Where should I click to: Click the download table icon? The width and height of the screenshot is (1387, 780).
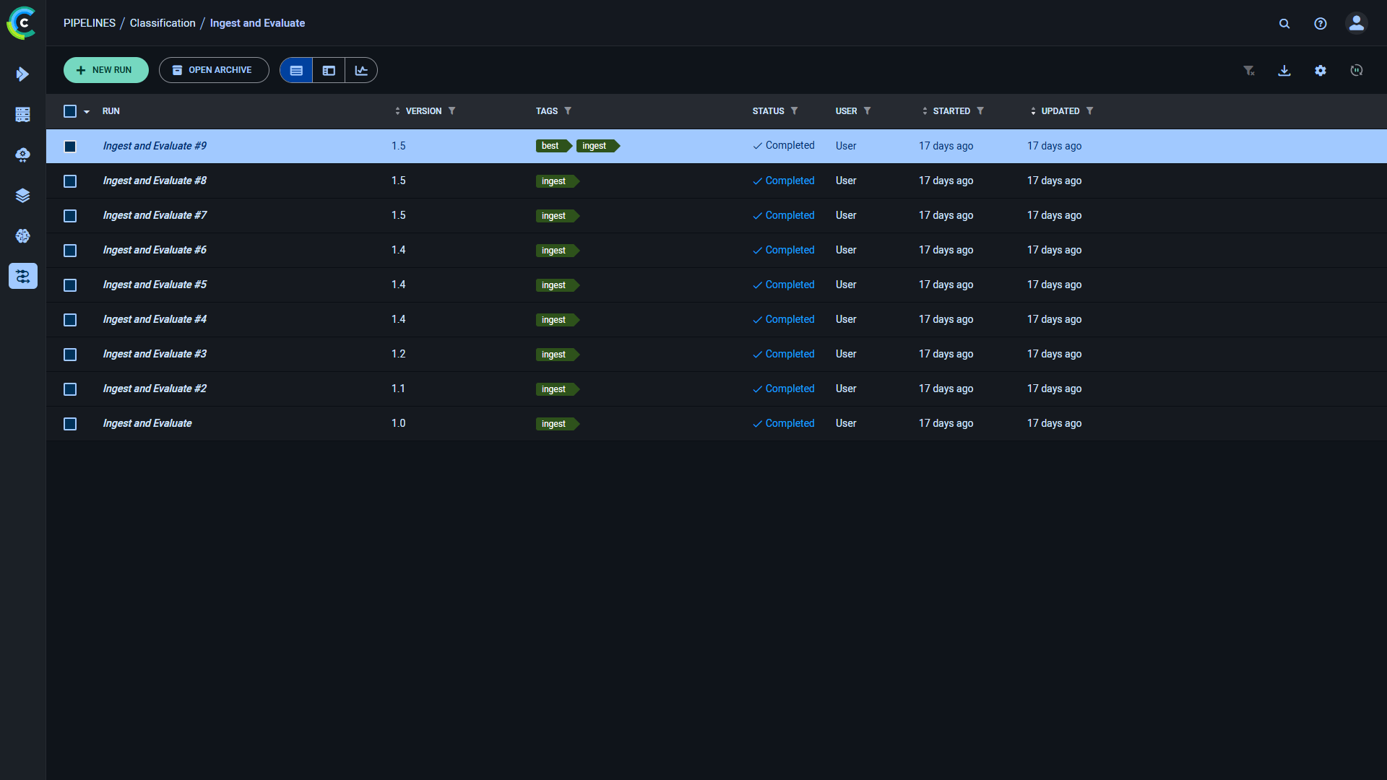click(x=1284, y=70)
